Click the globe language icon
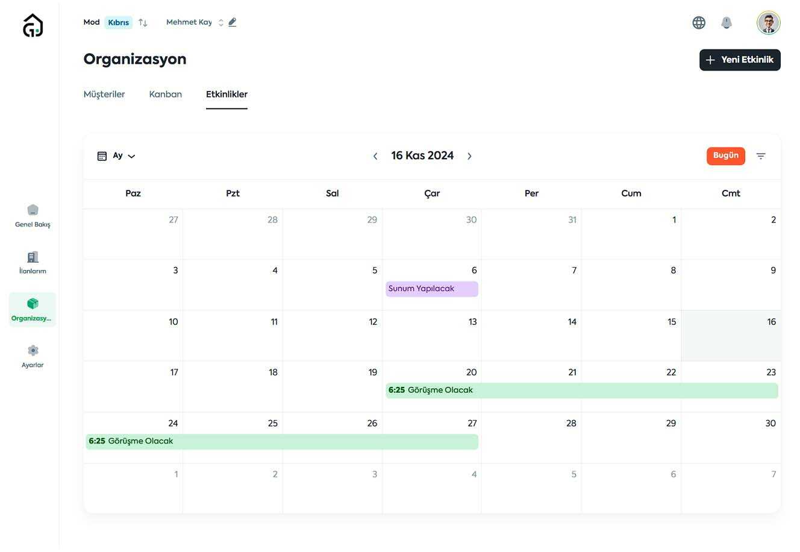 [x=699, y=23]
